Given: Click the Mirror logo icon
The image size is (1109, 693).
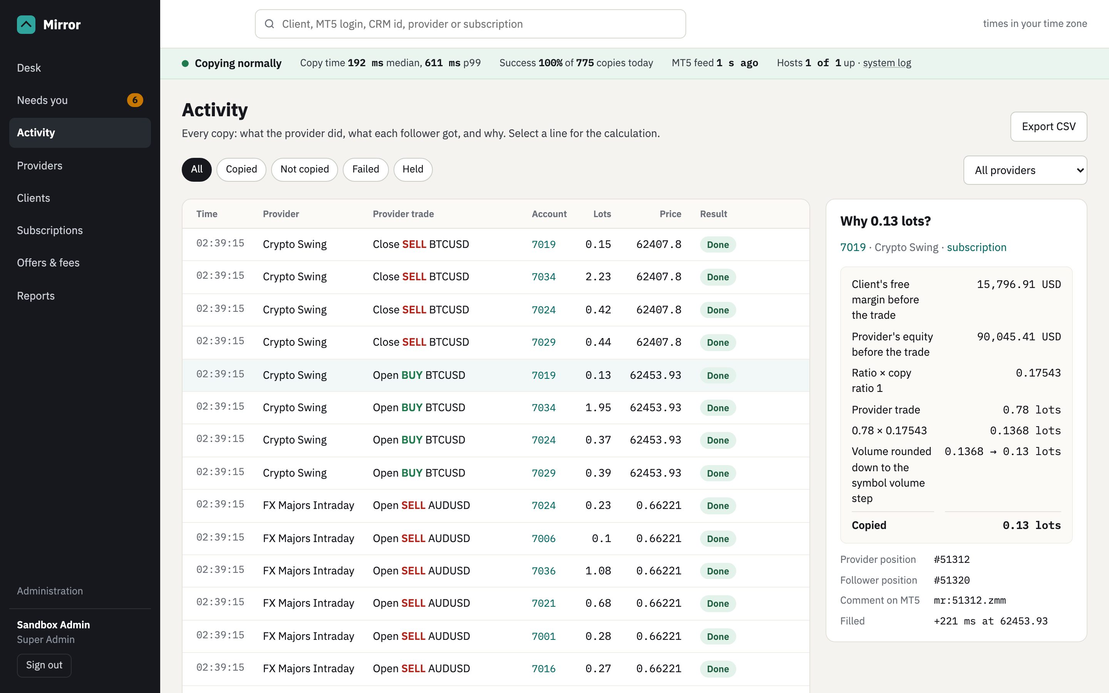Looking at the screenshot, I should (x=26, y=24).
